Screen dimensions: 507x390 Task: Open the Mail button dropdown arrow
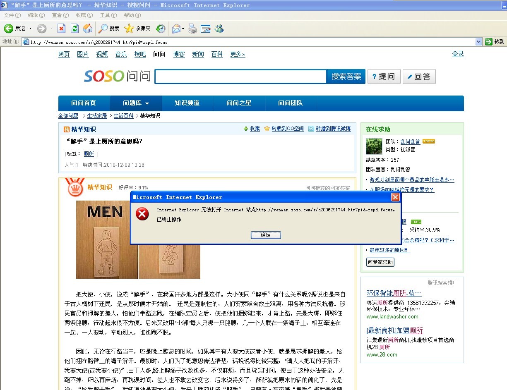(x=183, y=29)
